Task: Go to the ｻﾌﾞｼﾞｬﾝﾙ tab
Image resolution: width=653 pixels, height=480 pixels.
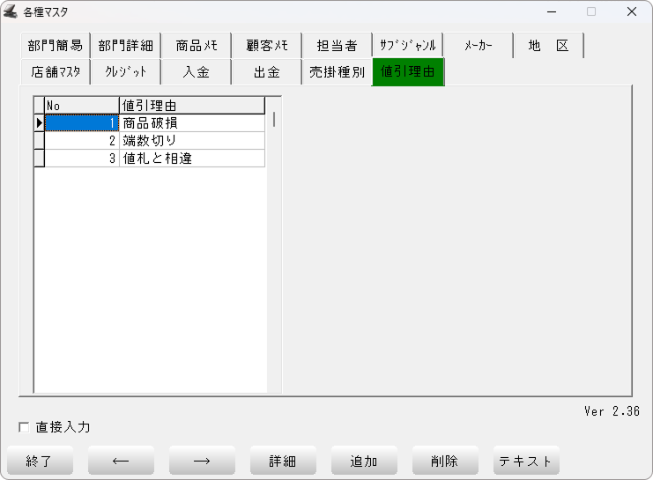Action: [x=407, y=46]
